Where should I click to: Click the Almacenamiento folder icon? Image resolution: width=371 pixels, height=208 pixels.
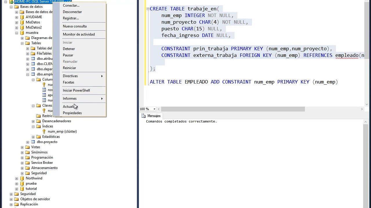click(x=28, y=168)
